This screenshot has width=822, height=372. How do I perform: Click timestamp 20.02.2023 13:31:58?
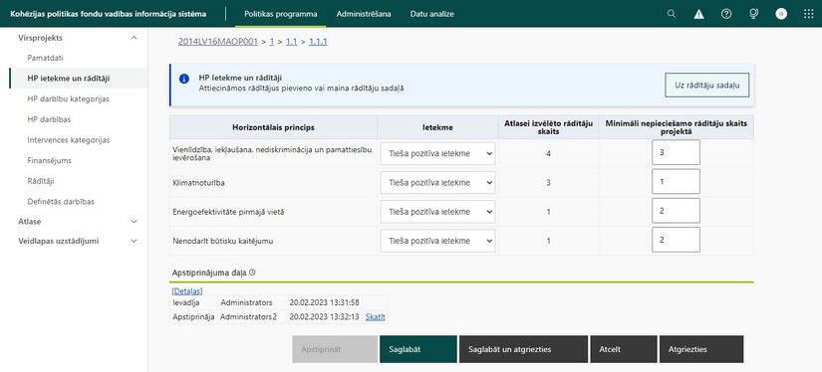click(x=324, y=302)
